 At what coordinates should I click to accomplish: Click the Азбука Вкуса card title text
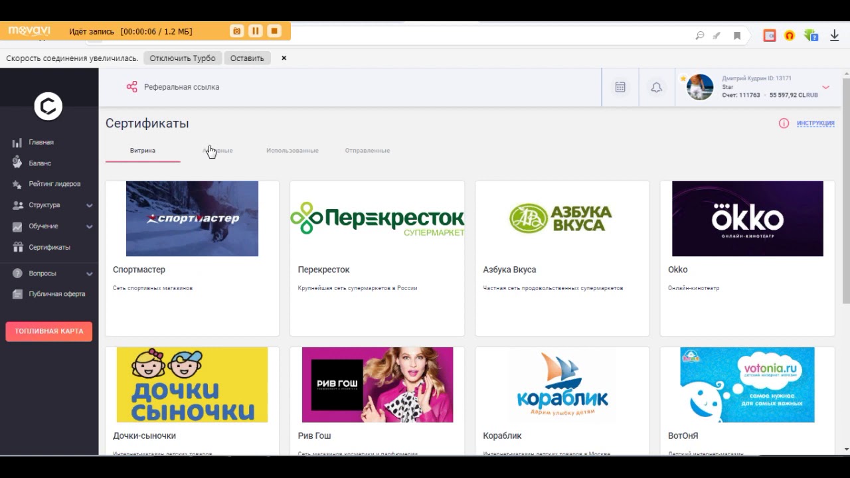(x=509, y=270)
